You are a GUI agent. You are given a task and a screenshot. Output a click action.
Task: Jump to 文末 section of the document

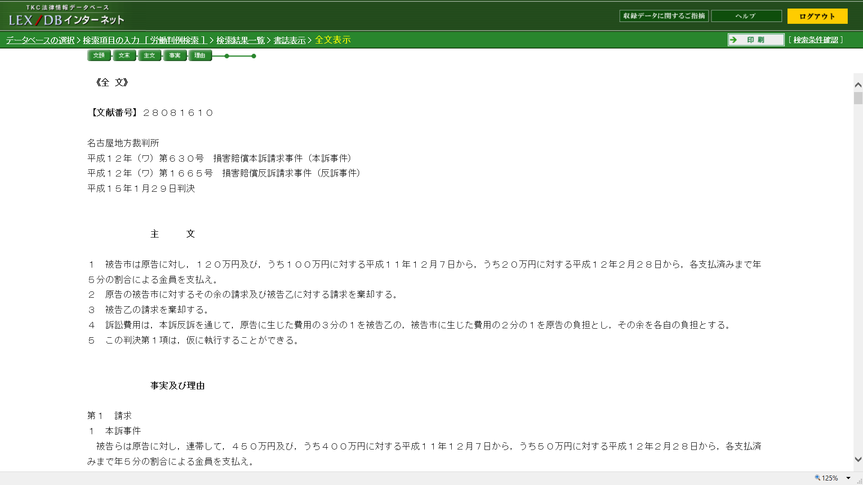tap(124, 56)
